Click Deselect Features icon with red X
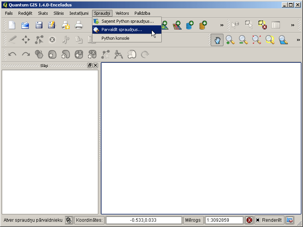This screenshot has width=303, height=227. (x=262, y=25)
